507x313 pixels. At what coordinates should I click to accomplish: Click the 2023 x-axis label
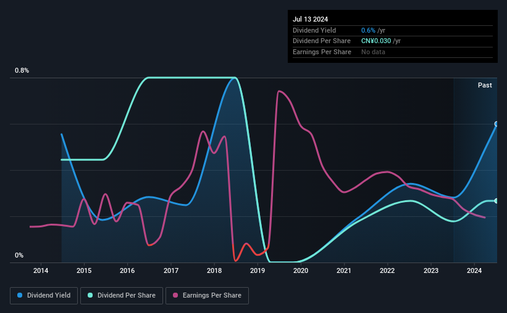pyautogui.click(x=431, y=270)
